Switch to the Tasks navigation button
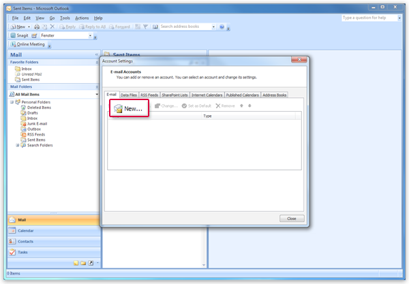Viewport: 409px width, 284px height. click(54, 252)
